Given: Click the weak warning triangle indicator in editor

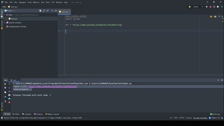Looking at the screenshot, I should 216,16.
